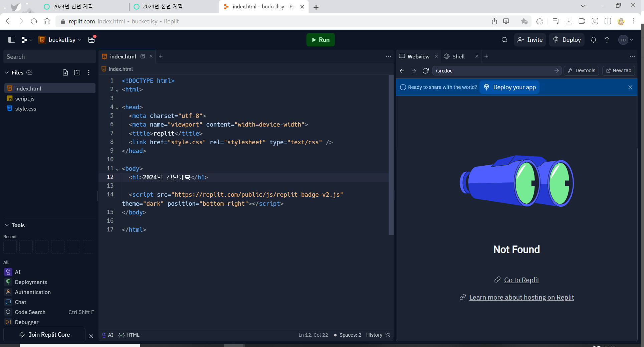Open the search magnifier in top bar
Viewport: 644px width, 347px height.
[x=504, y=40]
